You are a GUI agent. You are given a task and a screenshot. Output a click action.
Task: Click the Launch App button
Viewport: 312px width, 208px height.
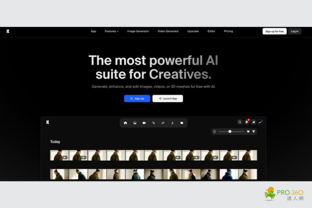tap(167, 98)
